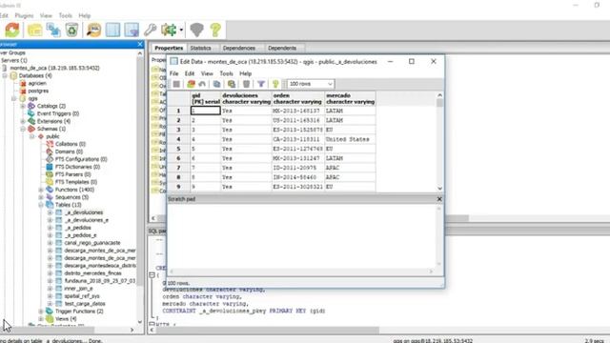Click the Undo icon in Edit Data toolbar

[x=202, y=84]
